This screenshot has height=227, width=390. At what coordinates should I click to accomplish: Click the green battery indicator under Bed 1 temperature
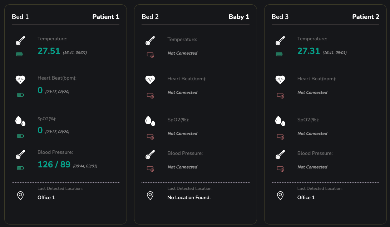pyautogui.click(x=20, y=54)
